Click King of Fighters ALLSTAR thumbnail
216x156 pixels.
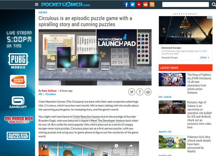pos(172,80)
